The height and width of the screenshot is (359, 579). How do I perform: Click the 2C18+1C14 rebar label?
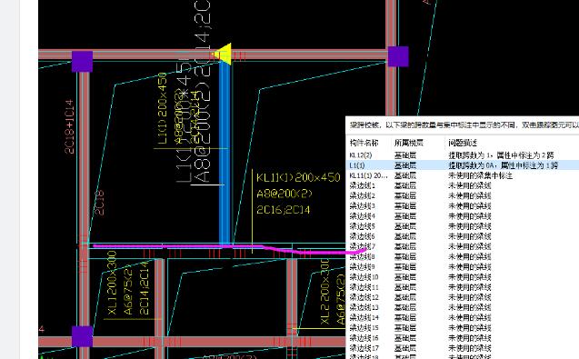click(x=69, y=126)
